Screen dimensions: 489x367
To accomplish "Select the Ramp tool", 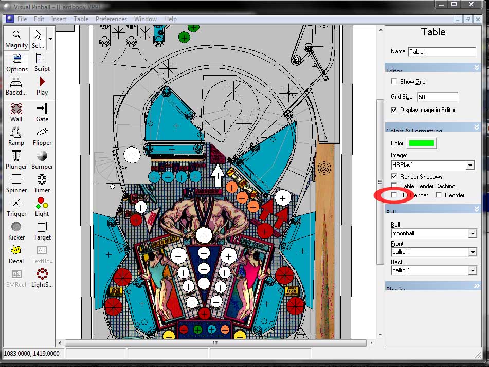I will 16,136.
